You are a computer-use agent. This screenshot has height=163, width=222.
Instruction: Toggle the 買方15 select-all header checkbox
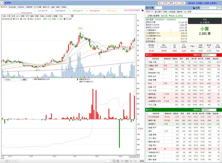146,59
